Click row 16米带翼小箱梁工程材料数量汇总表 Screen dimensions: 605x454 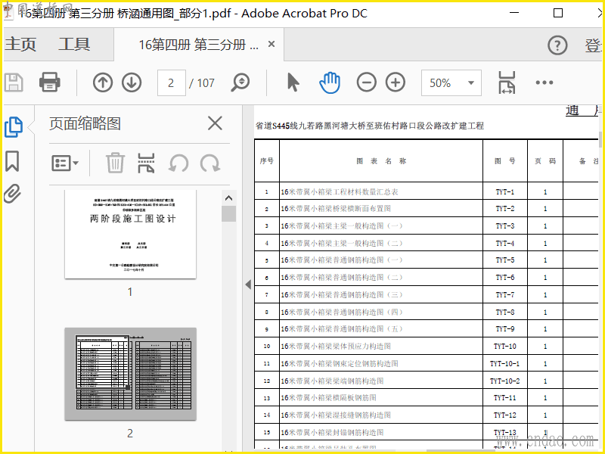(x=381, y=192)
